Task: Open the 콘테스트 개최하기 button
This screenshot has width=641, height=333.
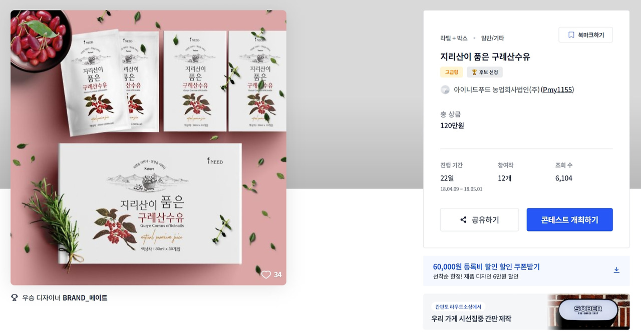Action: tap(569, 220)
